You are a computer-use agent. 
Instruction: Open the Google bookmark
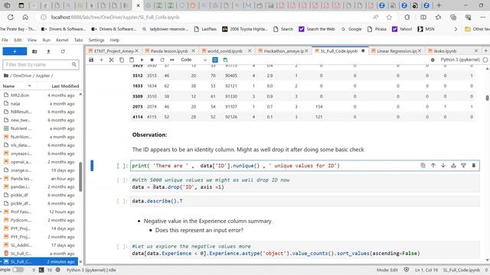click(x=351, y=29)
